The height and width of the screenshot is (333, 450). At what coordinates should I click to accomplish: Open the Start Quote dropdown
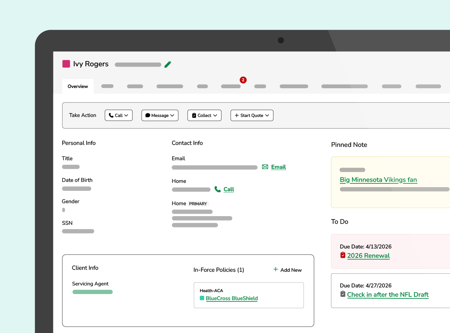pos(252,115)
